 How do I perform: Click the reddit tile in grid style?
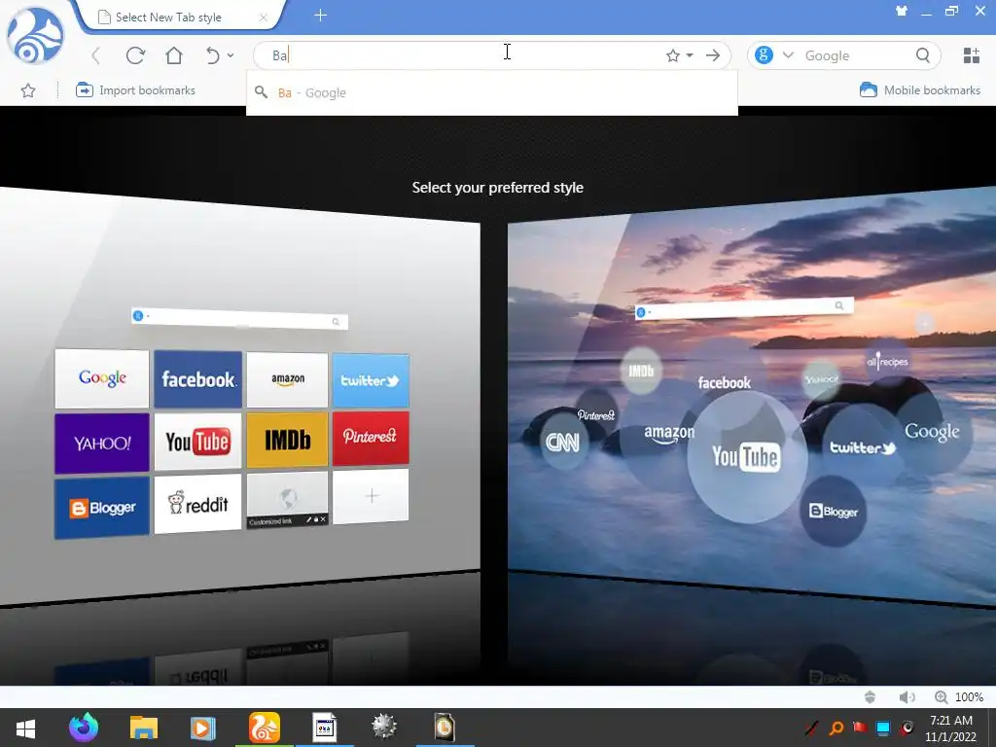[x=198, y=504]
